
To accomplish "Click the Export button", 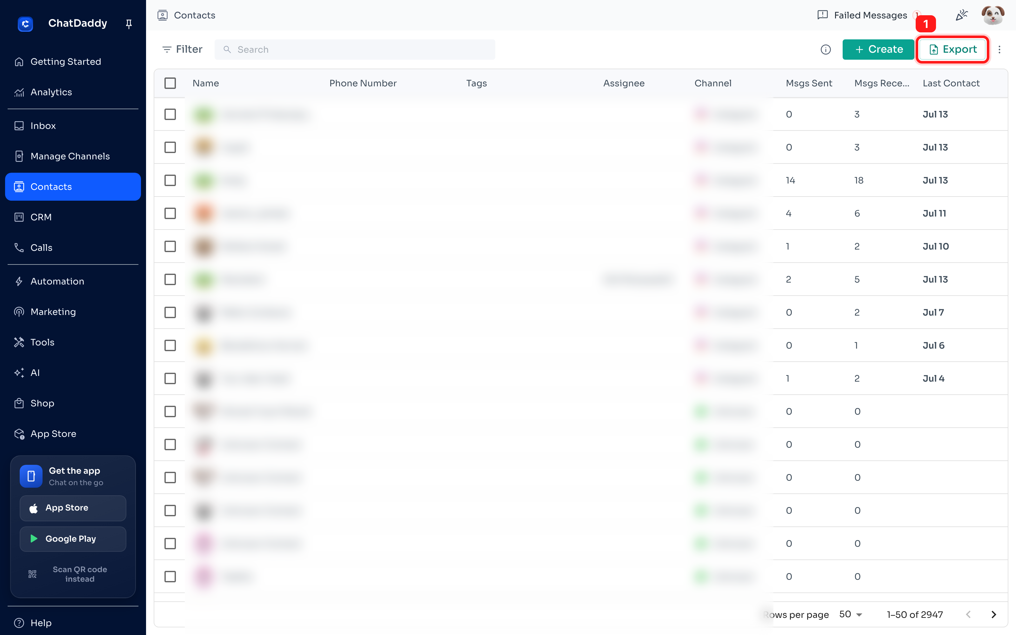I will click(952, 50).
